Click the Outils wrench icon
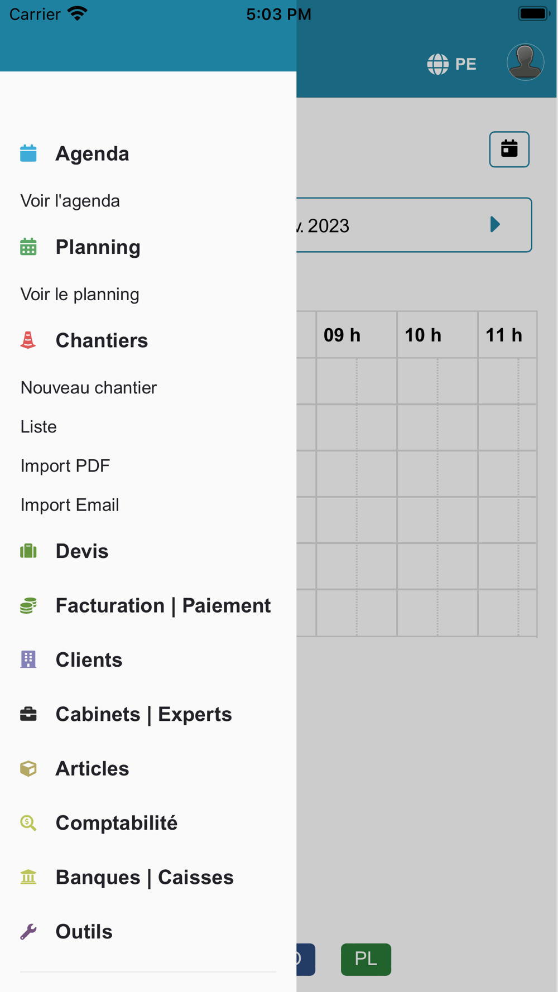This screenshot has height=992, width=558. [28, 931]
